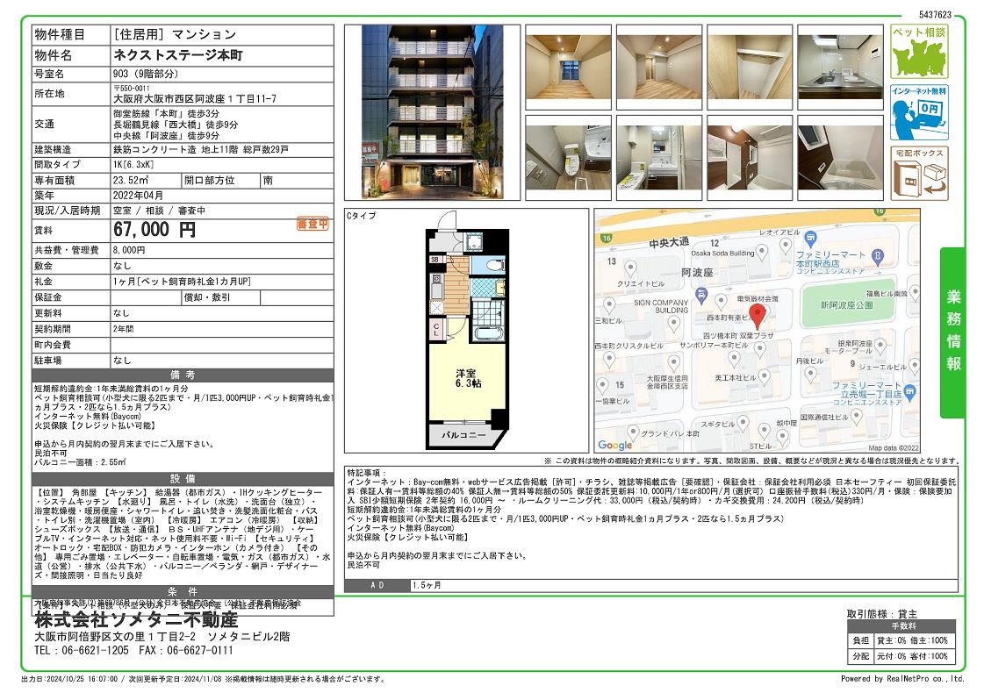This screenshot has height=693, width=984.
Task: Click the red location pin on map
Action: tap(758, 316)
